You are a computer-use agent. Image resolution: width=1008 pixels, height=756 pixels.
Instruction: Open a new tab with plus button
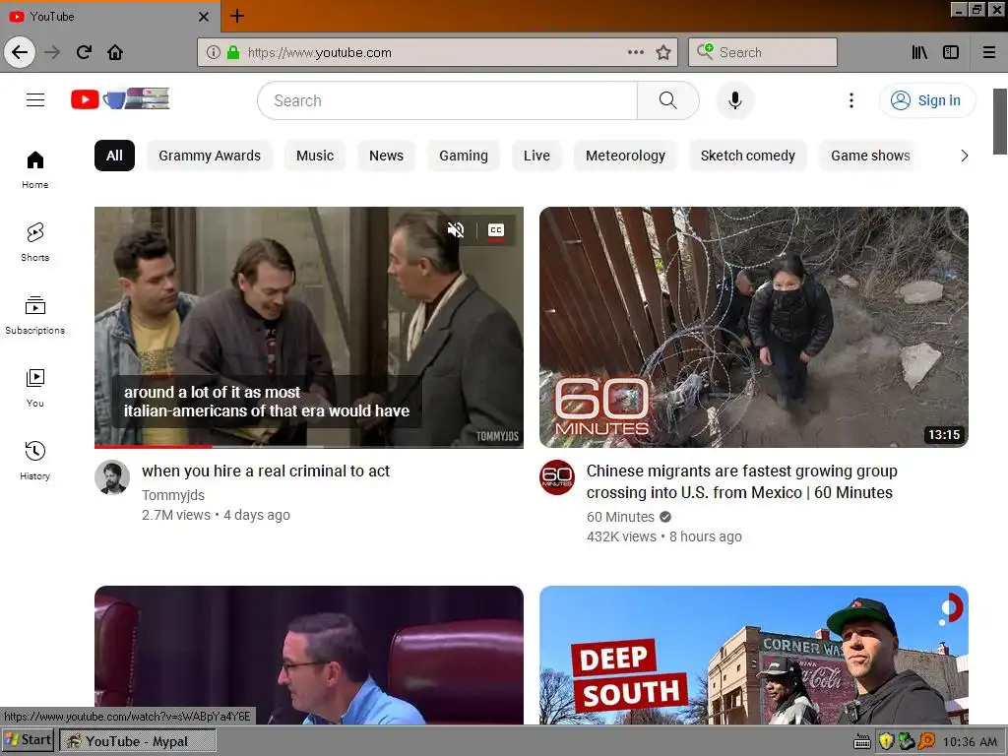pos(237,16)
